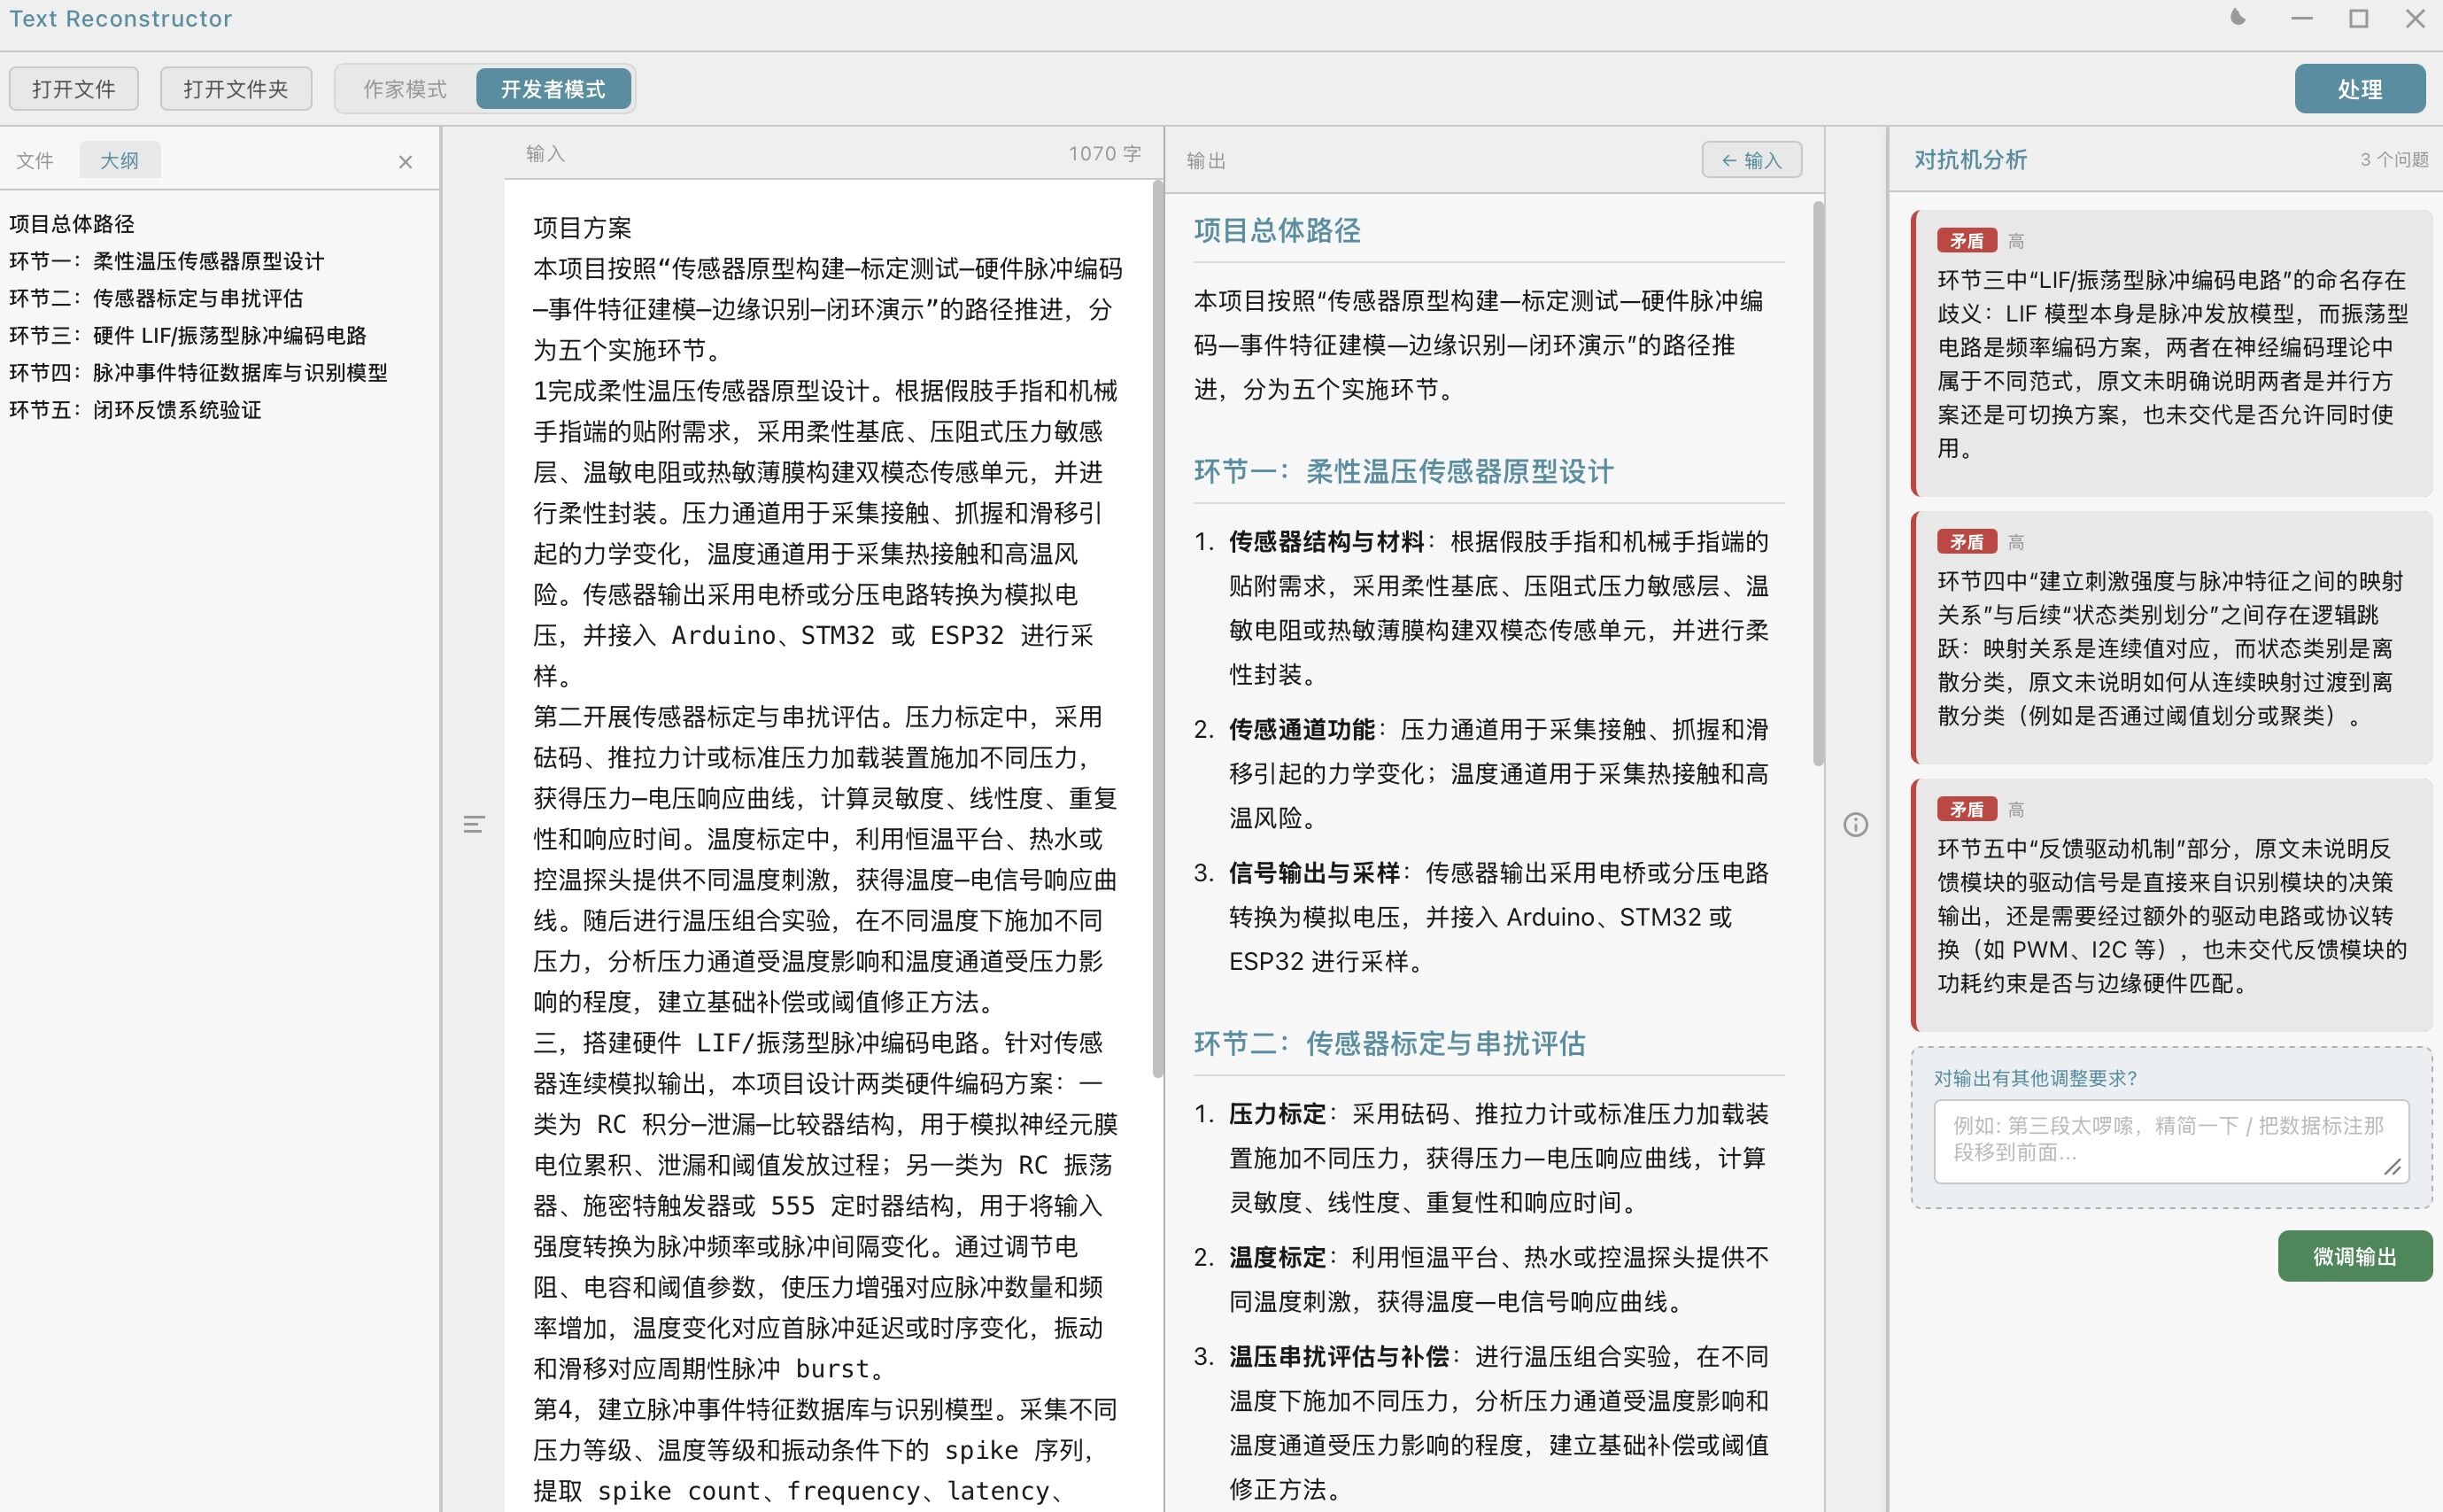Image resolution: width=2443 pixels, height=1512 pixels.
Task: Click the output panel scrollbar
Action: tap(1817, 484)
